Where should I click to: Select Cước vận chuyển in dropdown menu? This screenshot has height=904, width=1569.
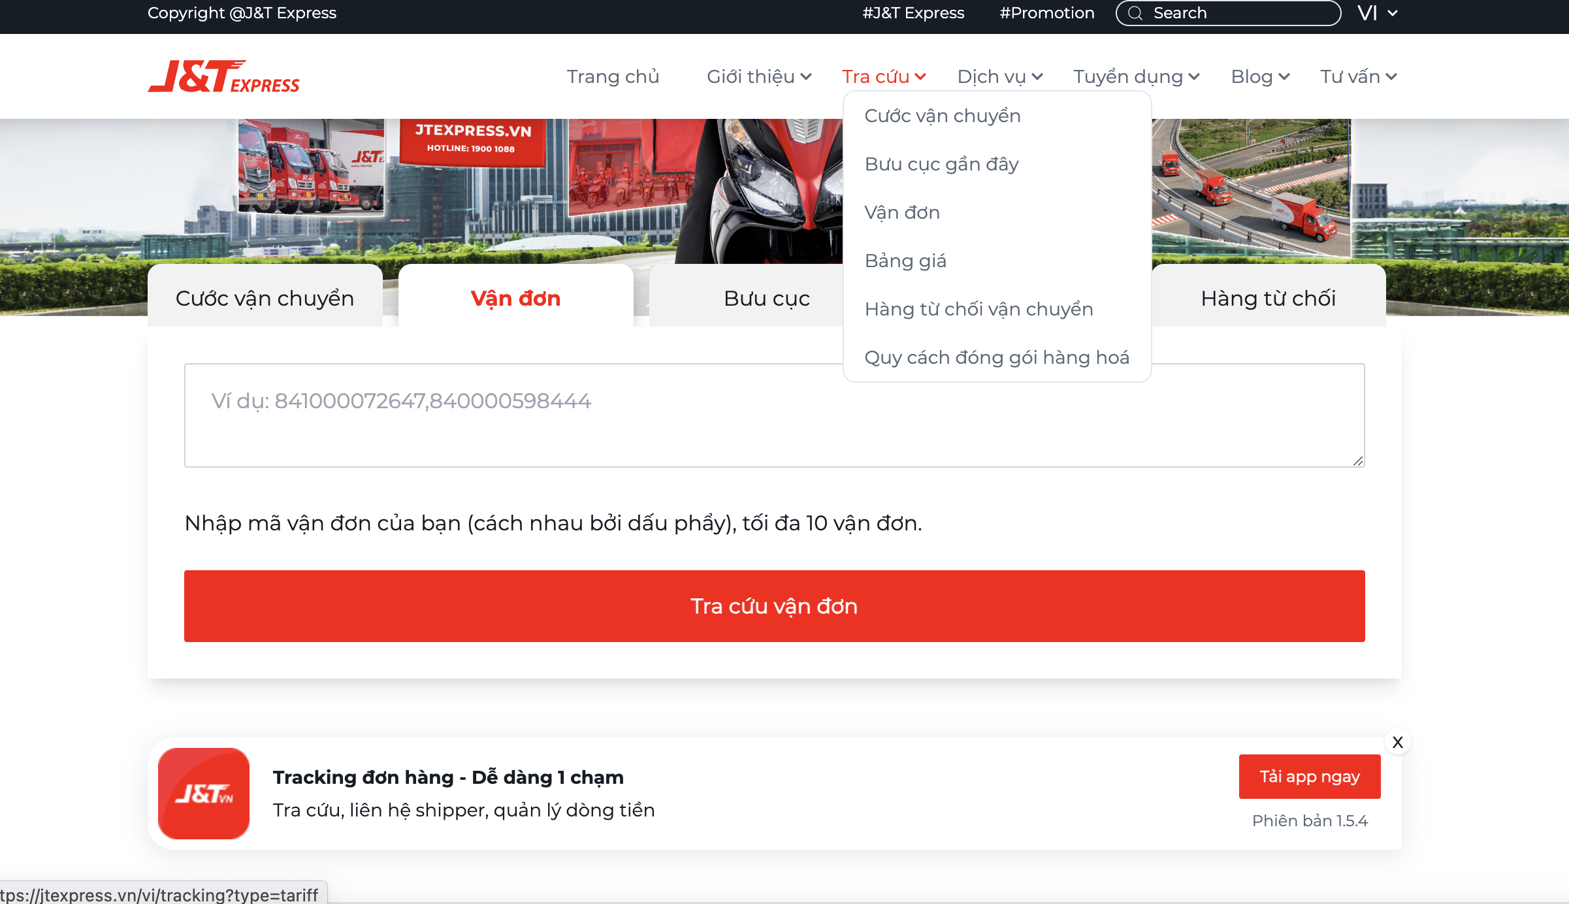(x=942, y=116)
